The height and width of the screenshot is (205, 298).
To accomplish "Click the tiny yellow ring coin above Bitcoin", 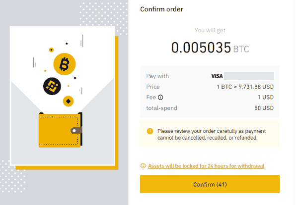I will [51, 50].
